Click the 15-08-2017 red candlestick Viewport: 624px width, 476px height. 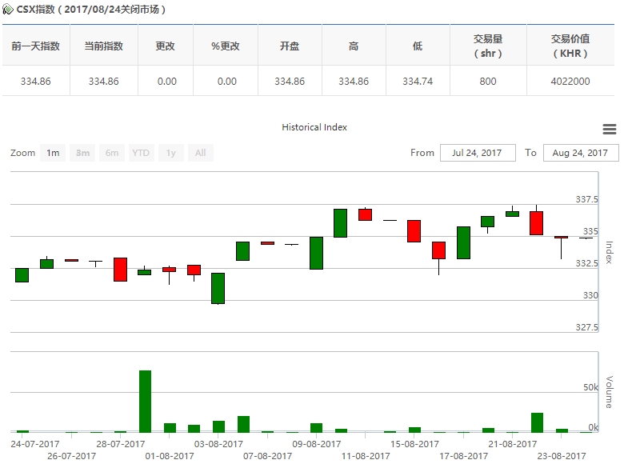coord(414,231)
